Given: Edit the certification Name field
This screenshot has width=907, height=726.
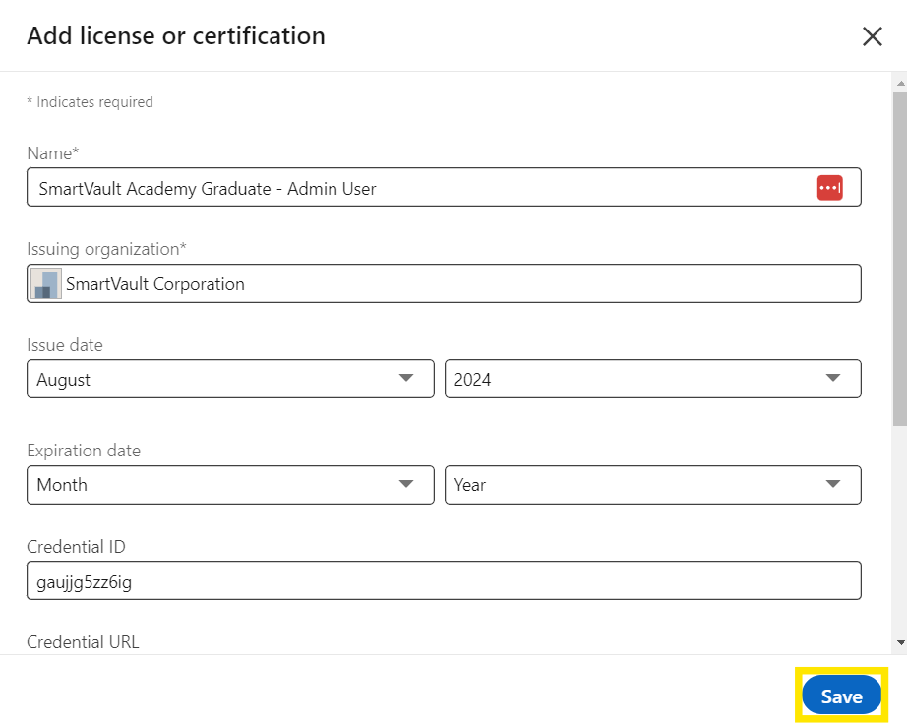Looking at the screenshot, I should tap(444, 188).
